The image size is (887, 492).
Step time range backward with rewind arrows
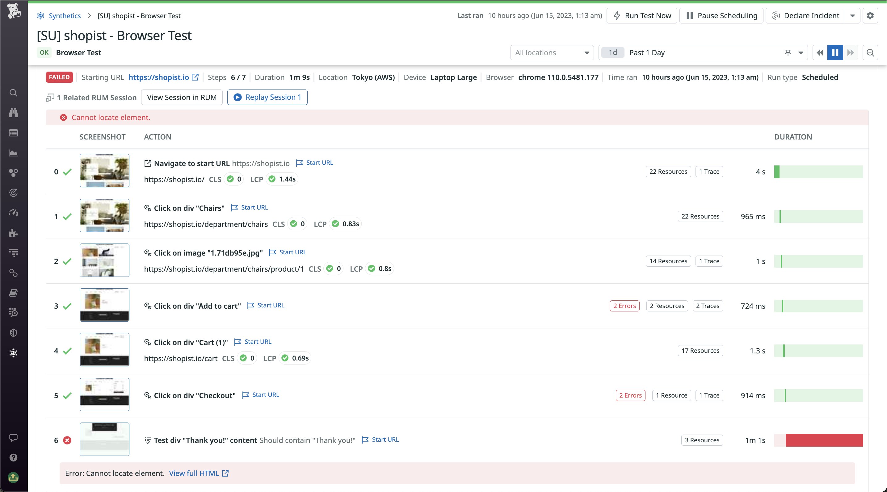[x=820, y=53]
